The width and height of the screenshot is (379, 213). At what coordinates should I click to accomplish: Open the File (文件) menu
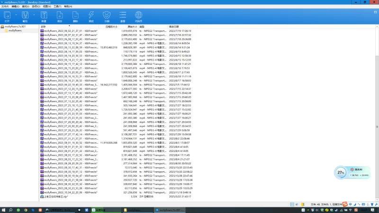pyautogui.click(x=5, y=7)
